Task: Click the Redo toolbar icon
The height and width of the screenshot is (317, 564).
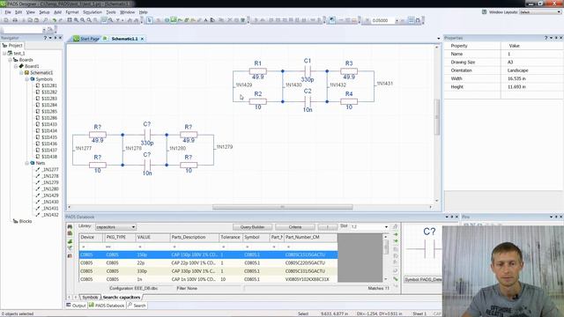Action: tap(61, 20)
